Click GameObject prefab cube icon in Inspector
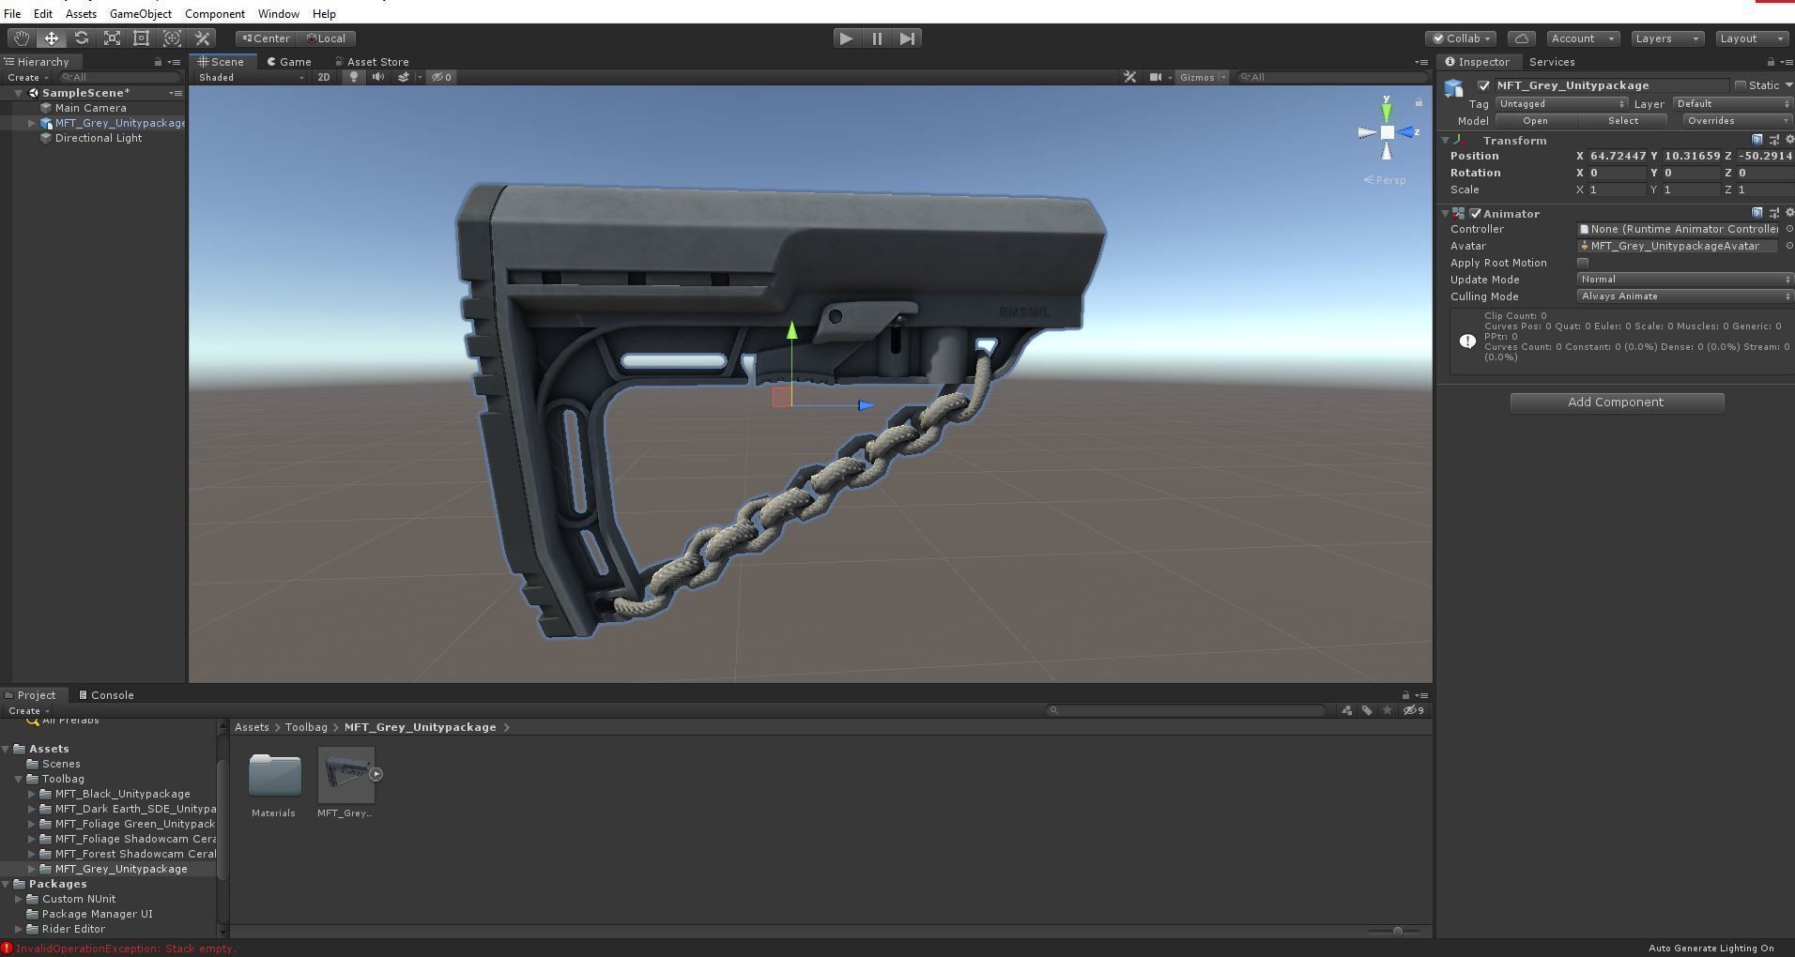The image size is (1795, 957). point(1453,87)
